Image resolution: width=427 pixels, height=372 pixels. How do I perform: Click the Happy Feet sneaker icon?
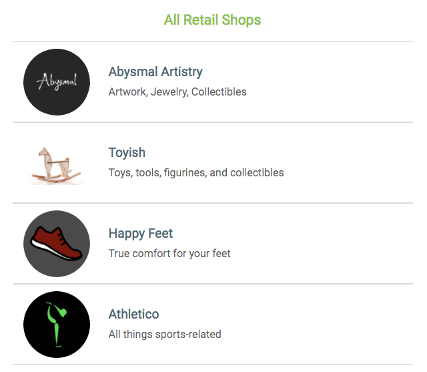[x=57, y=244]
